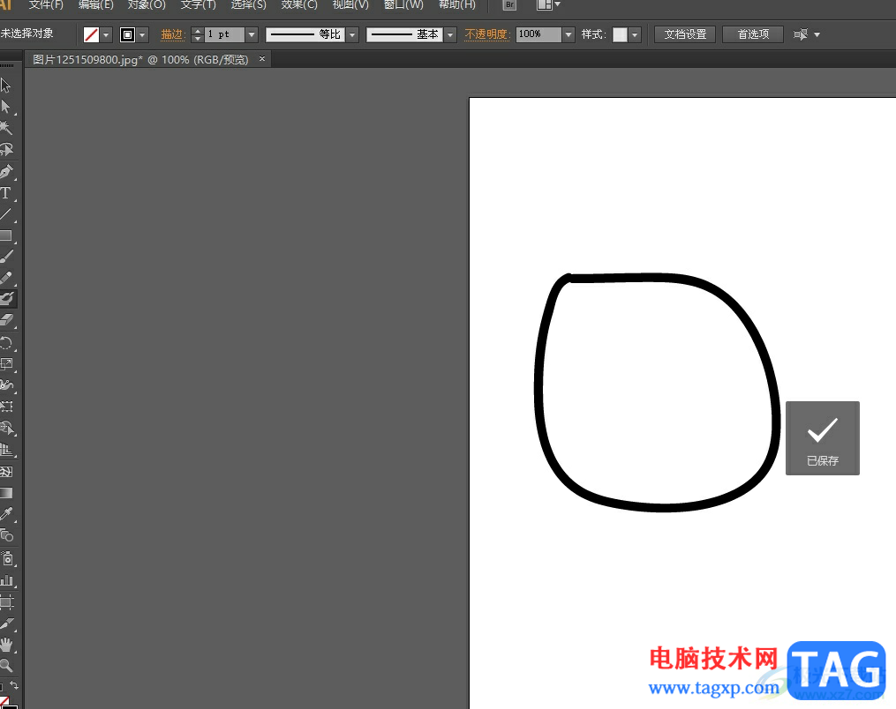Close the 图片1251509800.jpg document tab
Screen dimensions: 896x709
tap(262, 60)
